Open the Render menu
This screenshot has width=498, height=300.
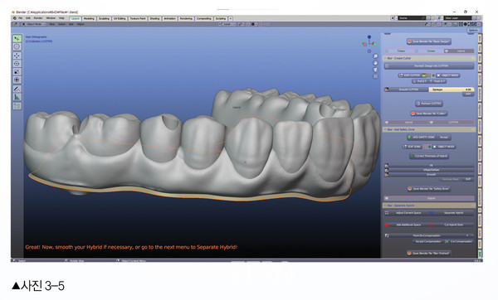(x=38, y=18)
